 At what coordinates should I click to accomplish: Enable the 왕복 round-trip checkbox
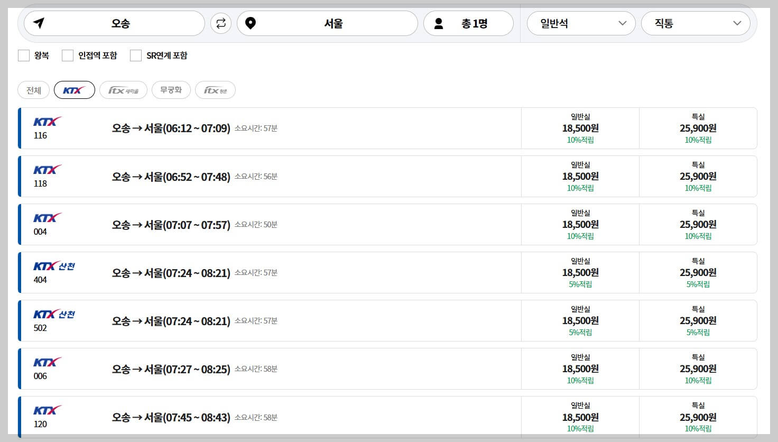pos(24,55)
